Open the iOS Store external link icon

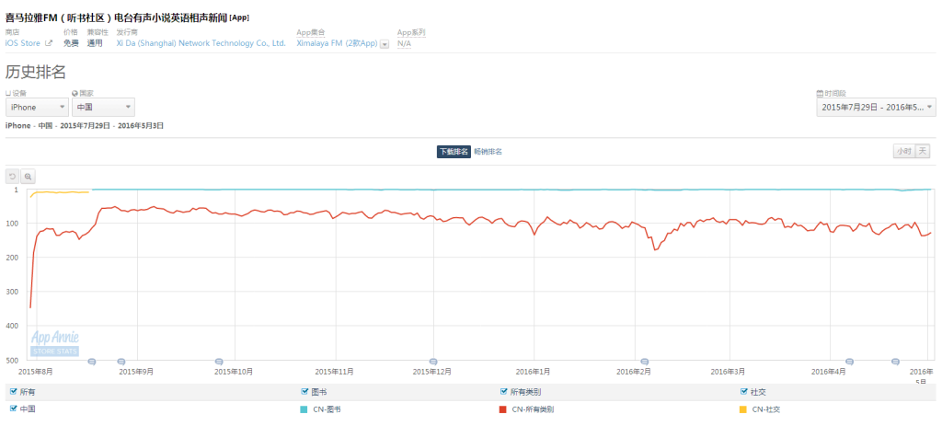tap(50, 43)
